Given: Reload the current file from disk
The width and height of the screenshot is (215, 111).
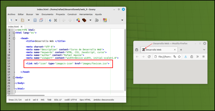Looking at the screenshot, I should (49, 20).
